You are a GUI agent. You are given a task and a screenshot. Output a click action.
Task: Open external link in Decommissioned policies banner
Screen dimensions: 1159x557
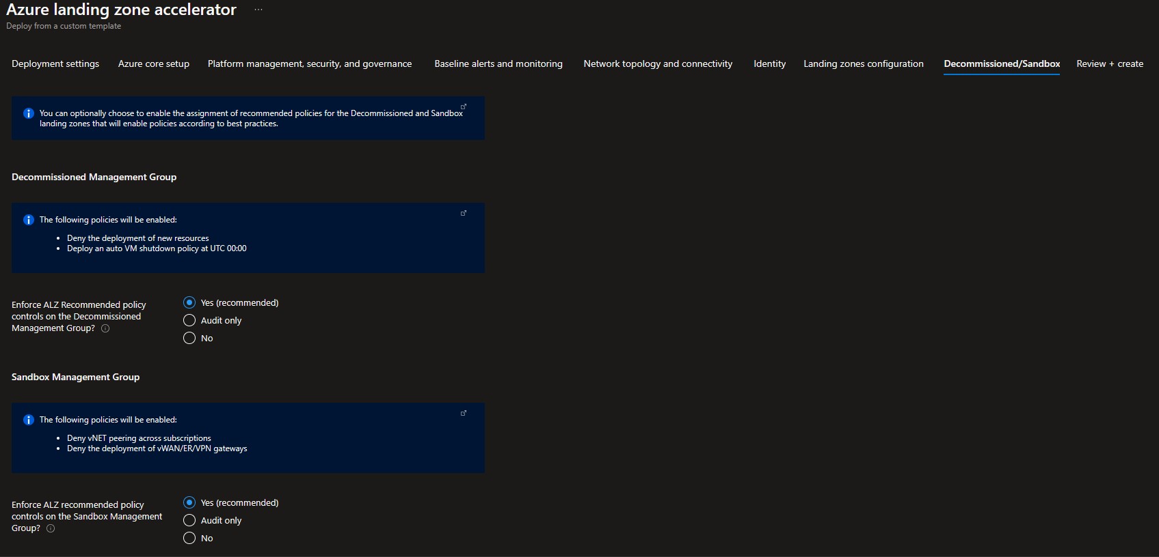click(x=464, y=213)
